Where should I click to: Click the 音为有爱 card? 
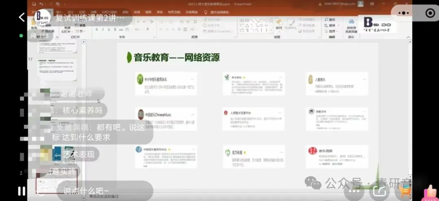(x=254, y=156)
